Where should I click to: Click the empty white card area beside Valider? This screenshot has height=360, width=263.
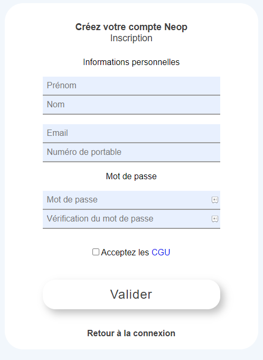[x=239, y=294]
